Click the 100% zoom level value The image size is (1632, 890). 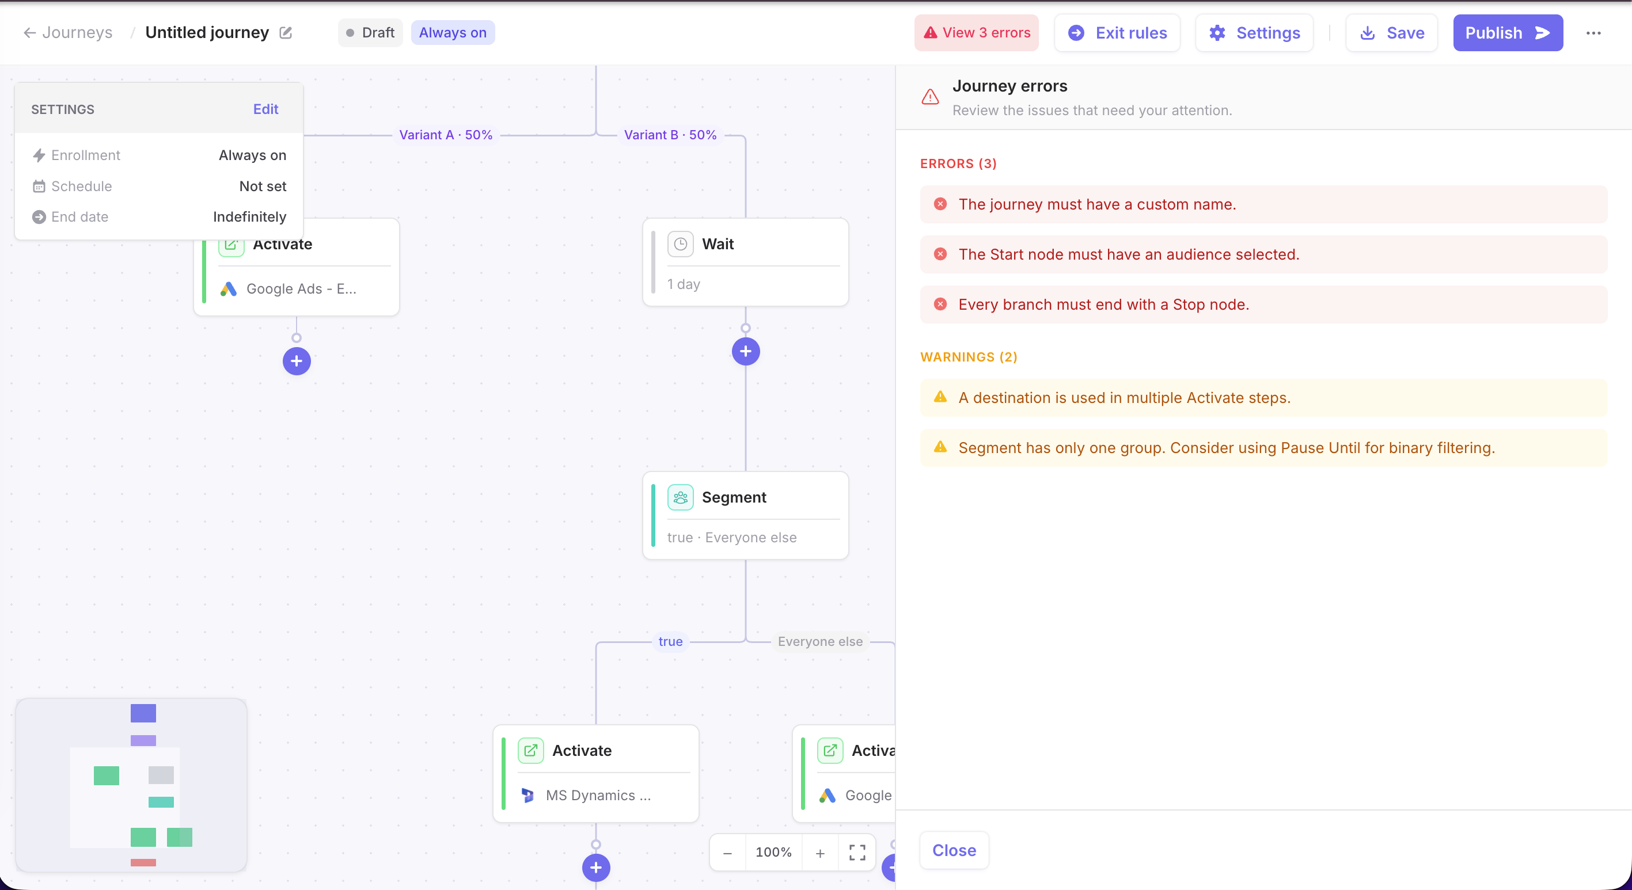coord(773,852)
